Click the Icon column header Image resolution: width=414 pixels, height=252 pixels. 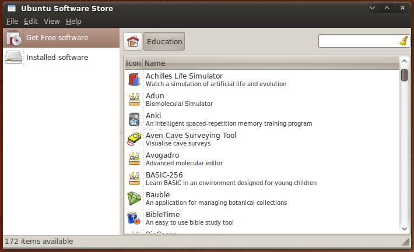click(134, 63)
